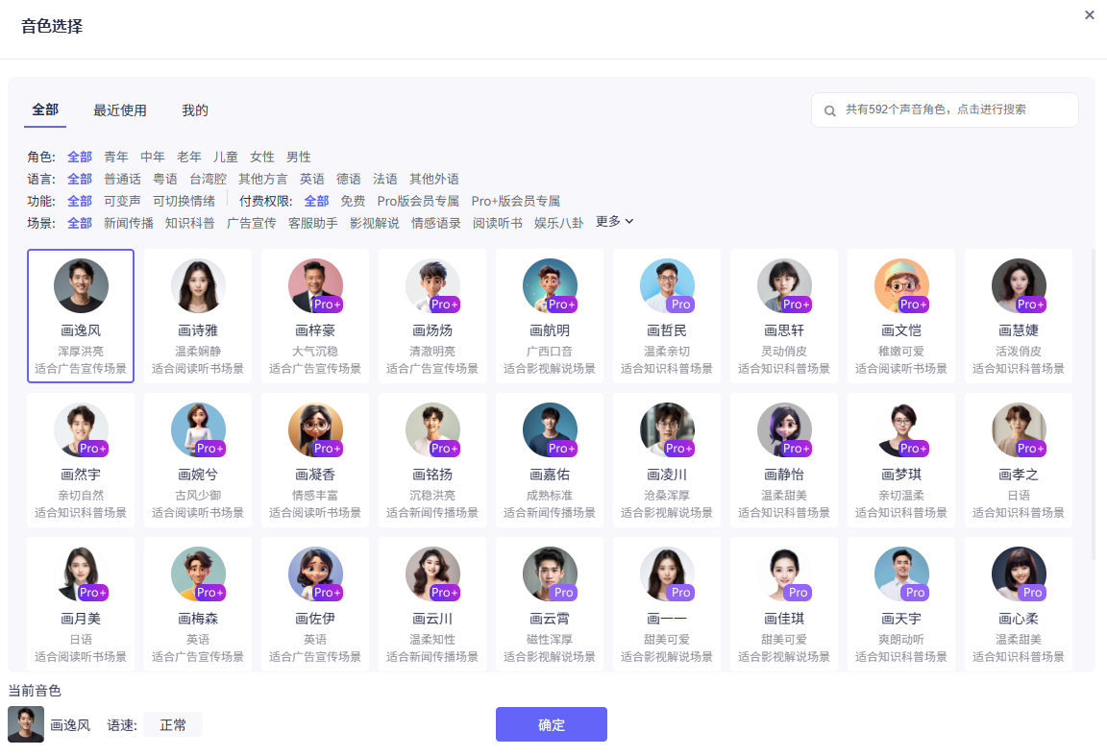Choose the 画心柔 voice avatar

click(x=1019, y=573)
